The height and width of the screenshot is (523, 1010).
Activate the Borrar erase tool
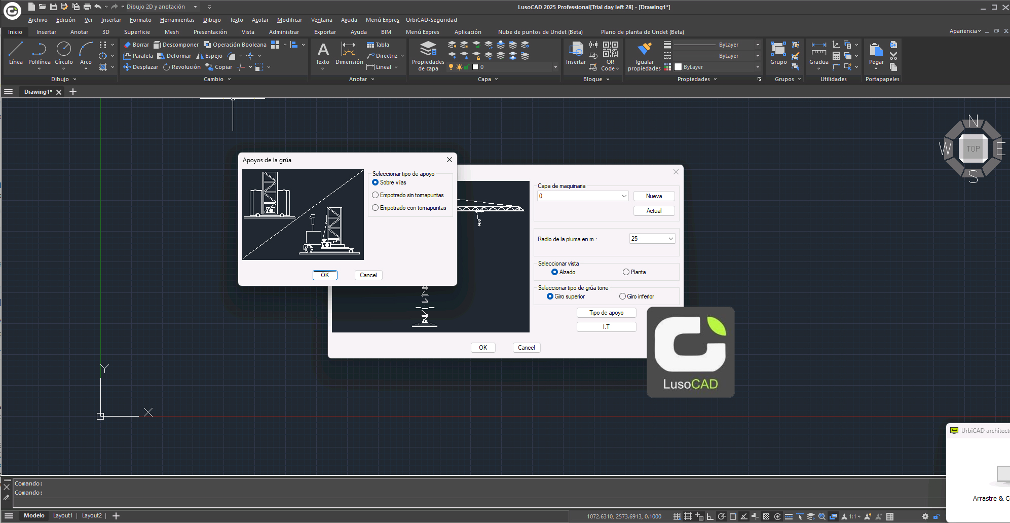click(136, 45)
